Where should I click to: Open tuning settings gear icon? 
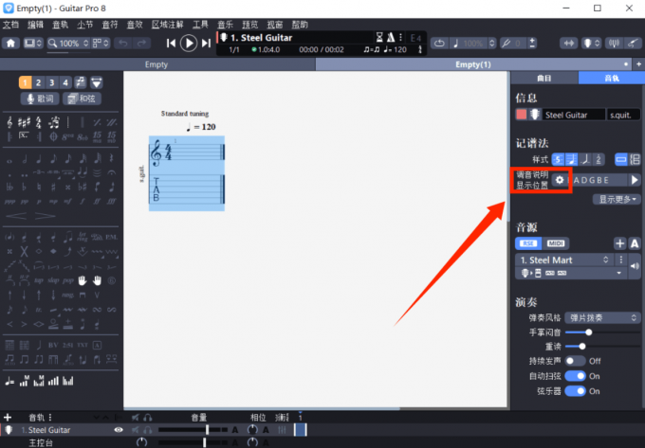click(560, 180)
